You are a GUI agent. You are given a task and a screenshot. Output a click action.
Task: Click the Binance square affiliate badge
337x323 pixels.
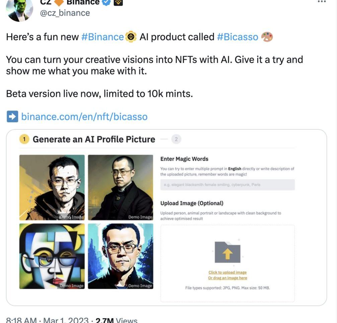(118, 2)
